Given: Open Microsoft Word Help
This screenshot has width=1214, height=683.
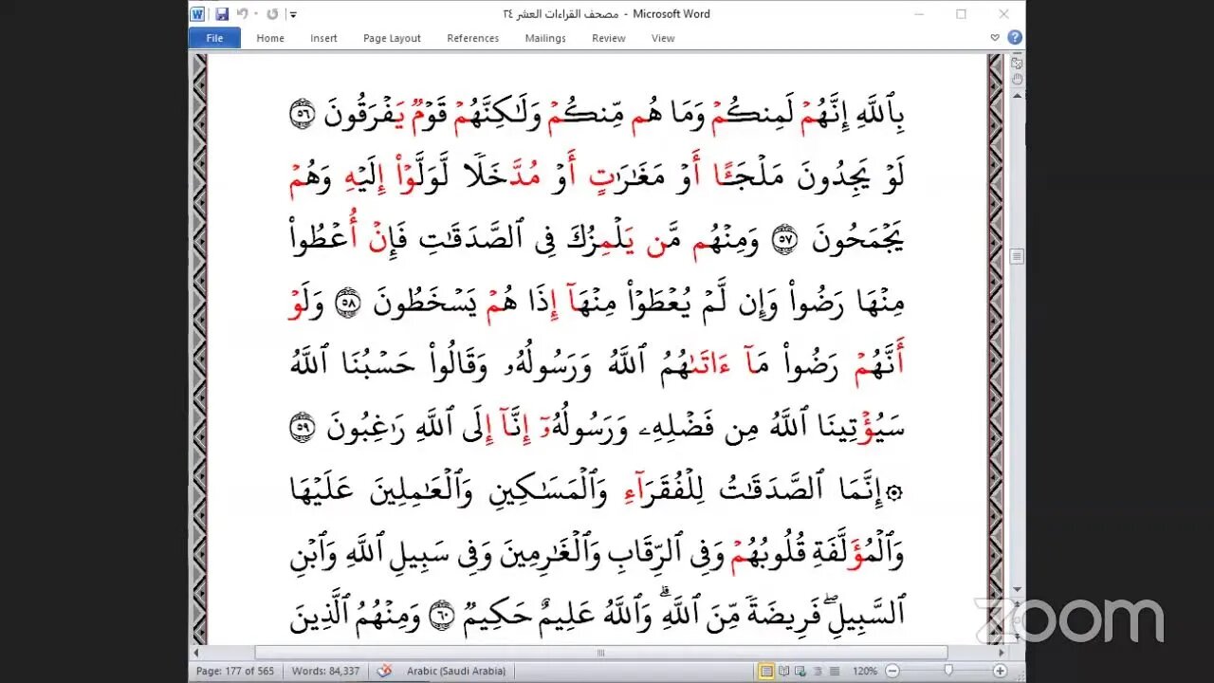Looking at the screenshot, I should point(1015,38).
